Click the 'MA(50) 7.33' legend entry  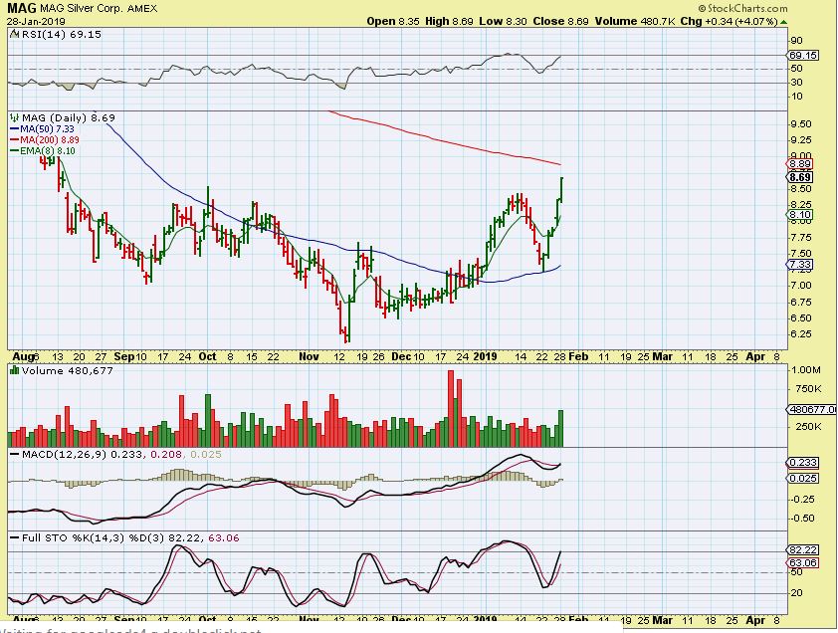tap(47, 129)
